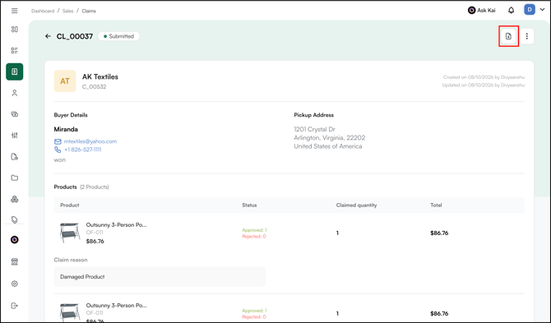
Task: Go to Dashboard breadcrumb
Action: point(43,11)
